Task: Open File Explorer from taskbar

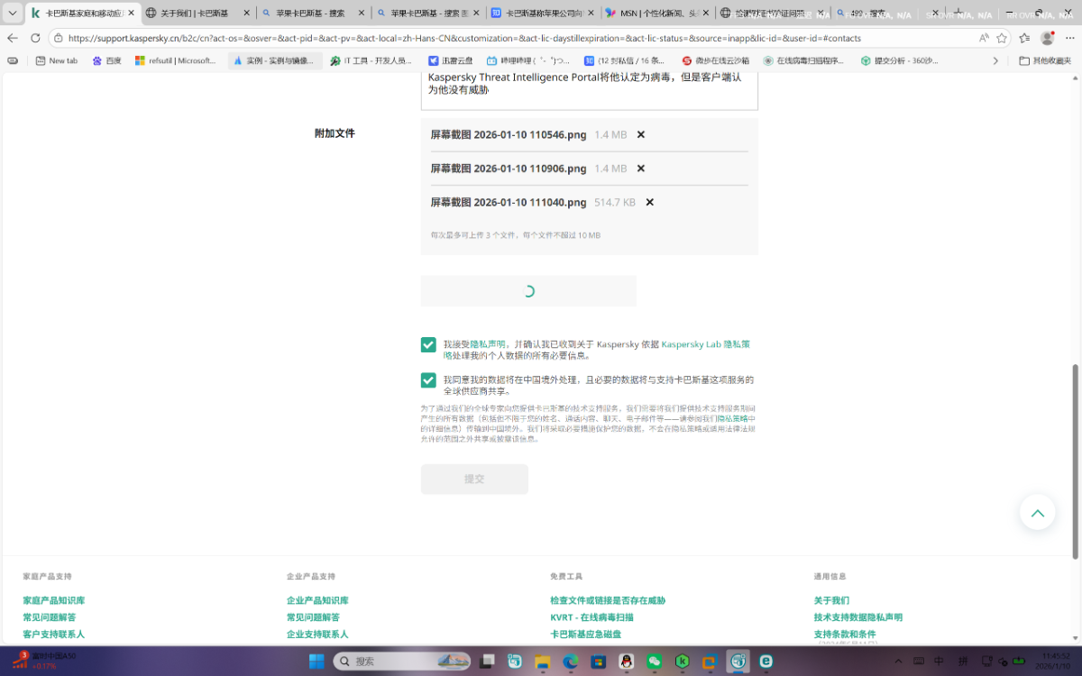Action: pos(543,662)
